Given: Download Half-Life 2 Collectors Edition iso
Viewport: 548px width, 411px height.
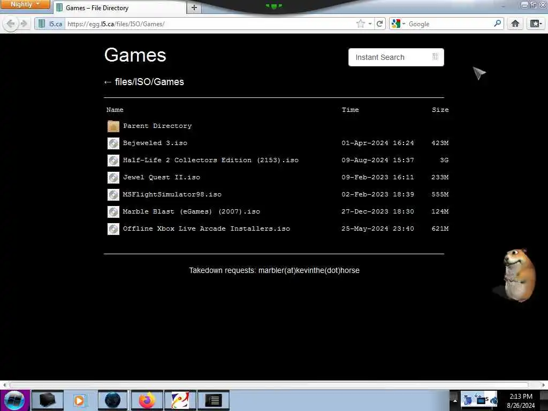Looking at the screenshot, I should click(211, 160).
